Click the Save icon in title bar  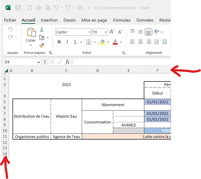coord(18,8)
